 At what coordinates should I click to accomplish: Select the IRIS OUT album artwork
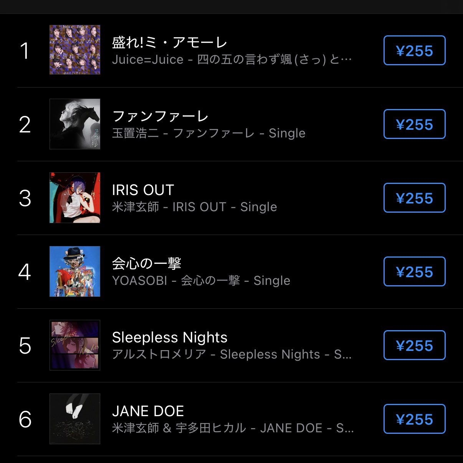point(75,197)
